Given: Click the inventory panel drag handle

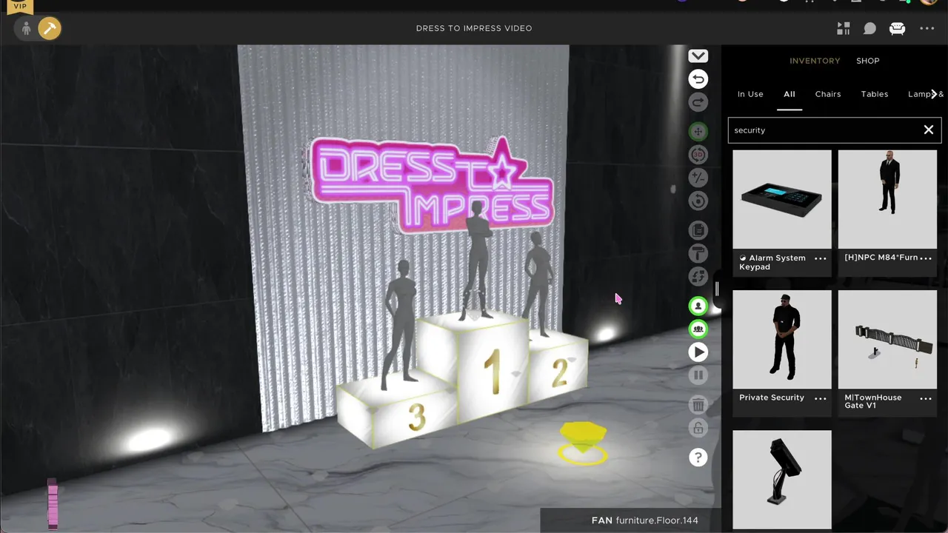Looking at the screenshot, I should click(716, 288).
